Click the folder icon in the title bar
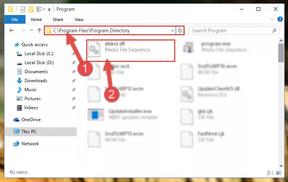288x182 pixels. [x=10, y=9]
